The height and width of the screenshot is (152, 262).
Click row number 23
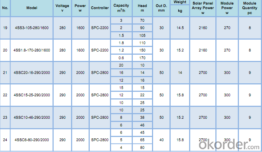[x=5, y=117]
